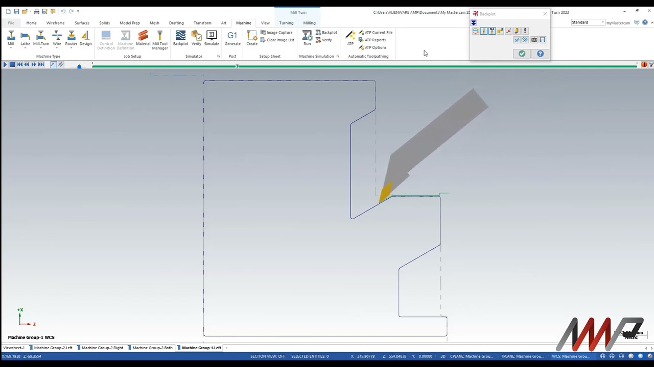This screenshot has height=367, width=654.
Task: Click the blue playback speed slider handle
Action: click(79, 66)
